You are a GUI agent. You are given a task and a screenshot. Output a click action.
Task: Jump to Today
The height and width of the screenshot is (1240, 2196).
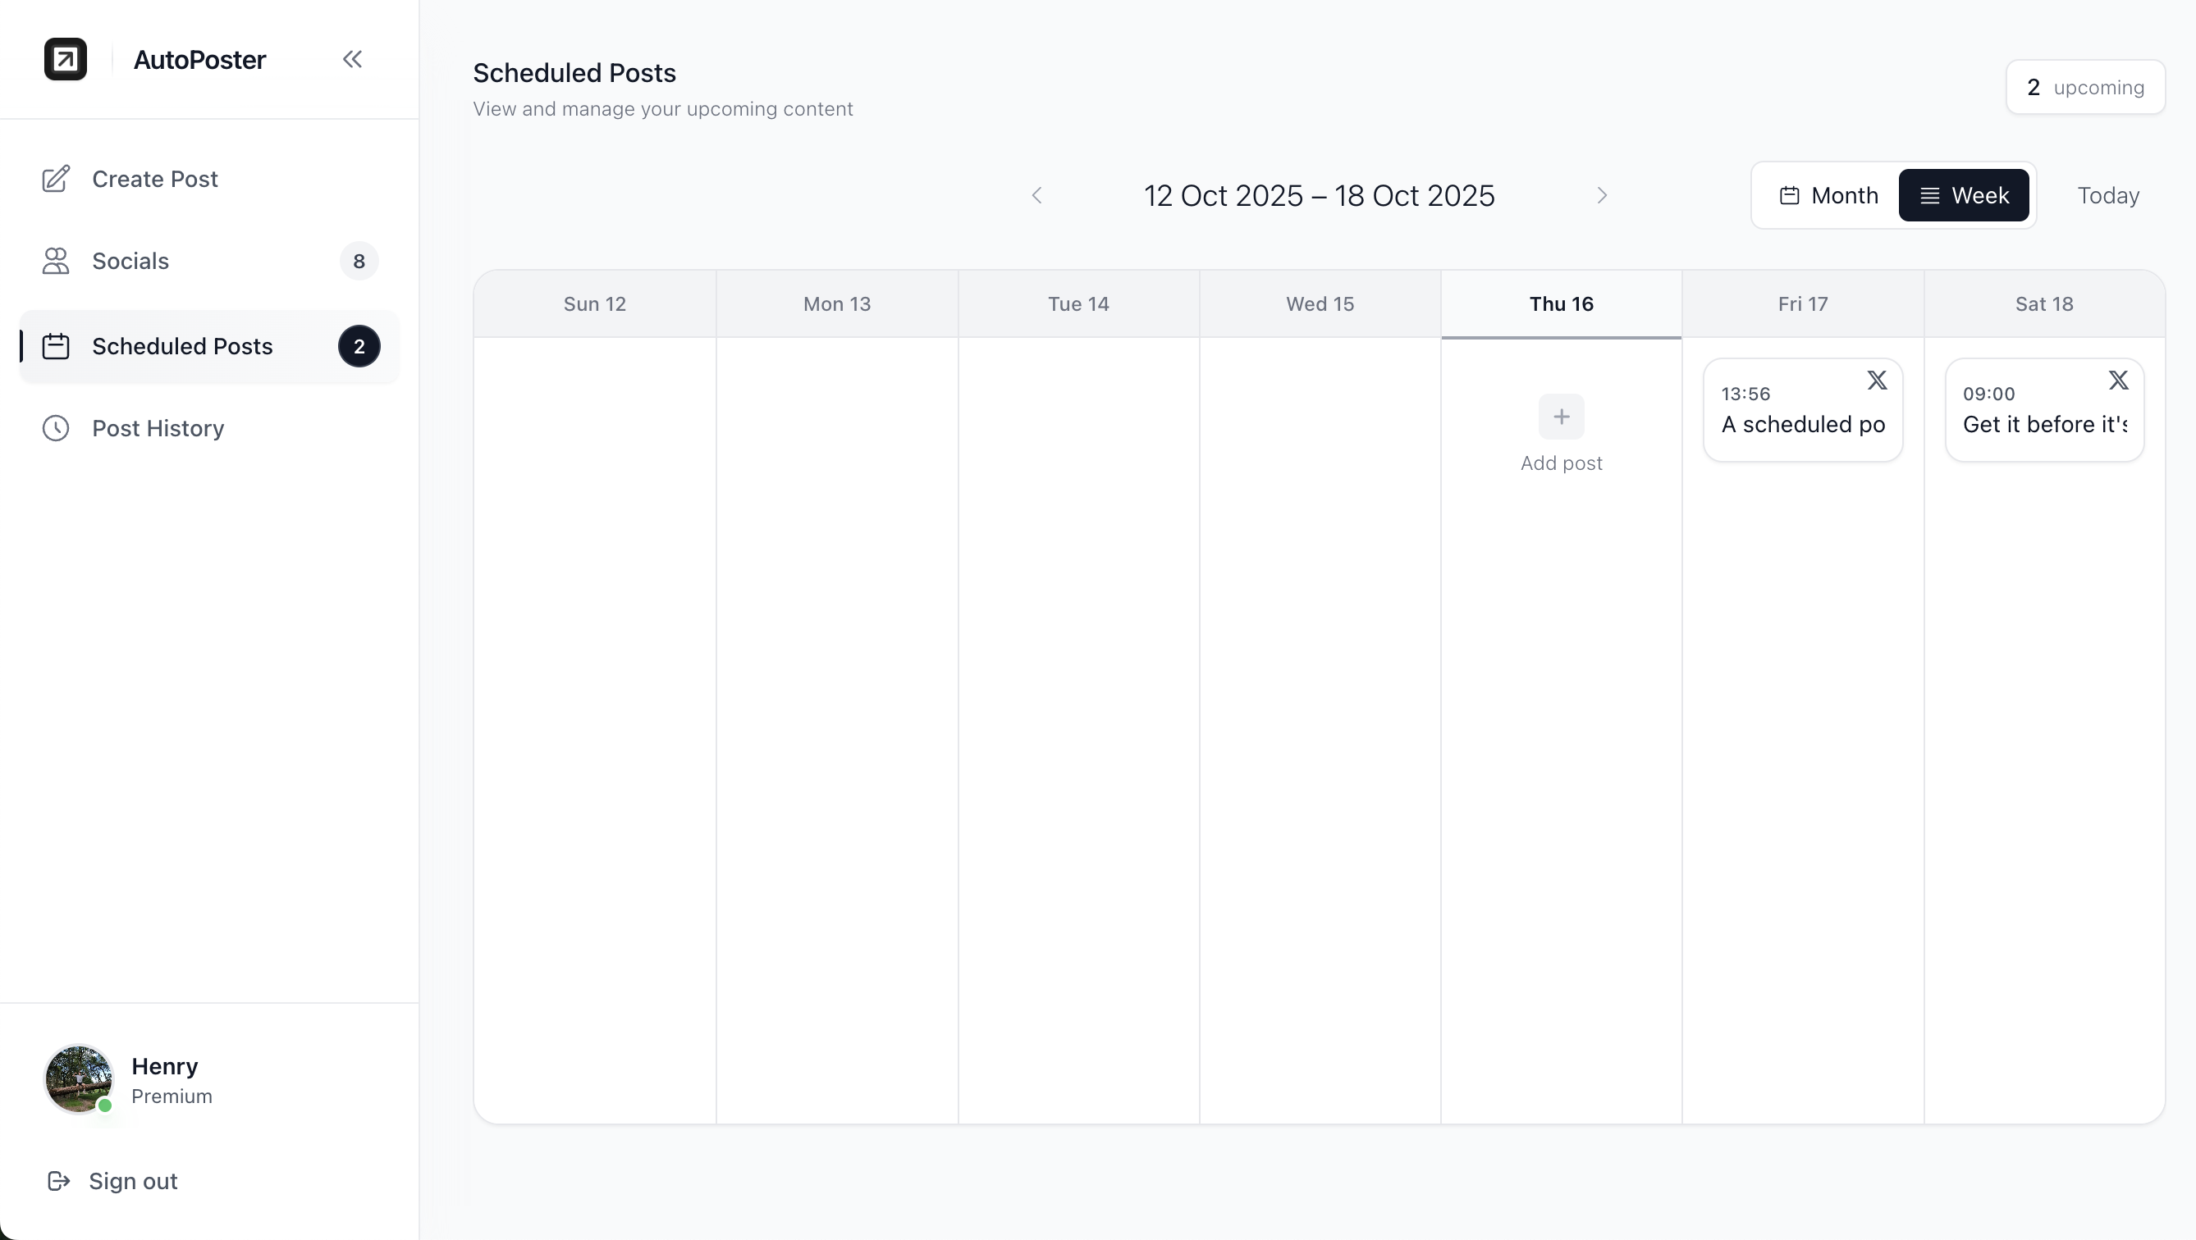[2107, 195]
